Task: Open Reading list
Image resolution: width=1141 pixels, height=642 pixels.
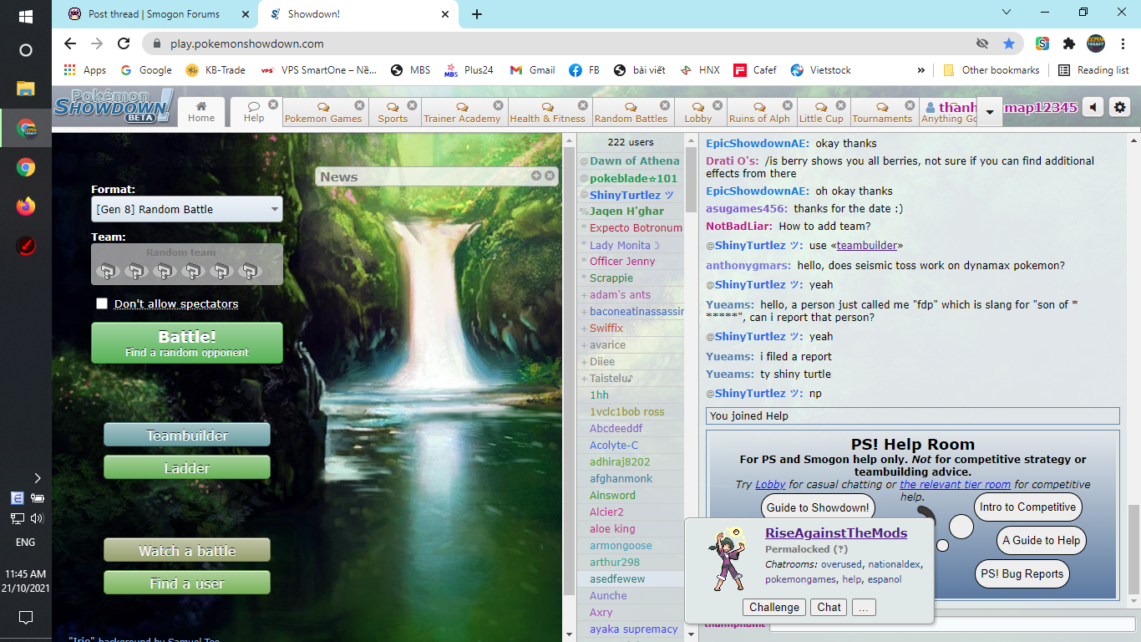Action: [x=1093, y=70]
